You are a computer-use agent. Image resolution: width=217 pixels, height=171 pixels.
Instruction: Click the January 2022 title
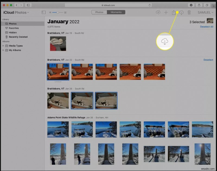tap(63, 21)
